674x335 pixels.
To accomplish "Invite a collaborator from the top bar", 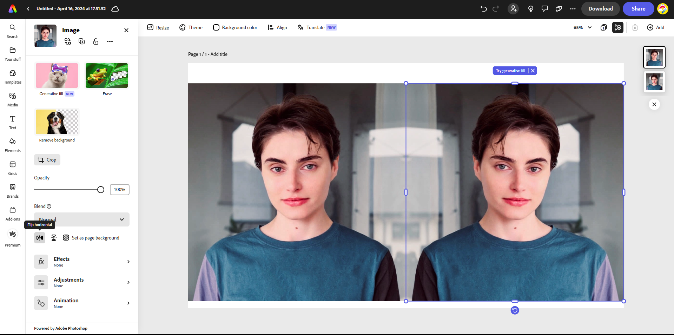I will 513,9.
